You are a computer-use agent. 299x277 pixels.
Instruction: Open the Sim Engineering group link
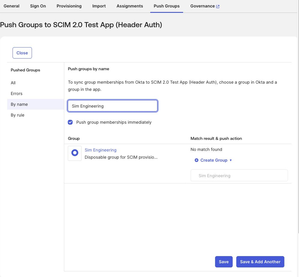(x=100, y=150)
